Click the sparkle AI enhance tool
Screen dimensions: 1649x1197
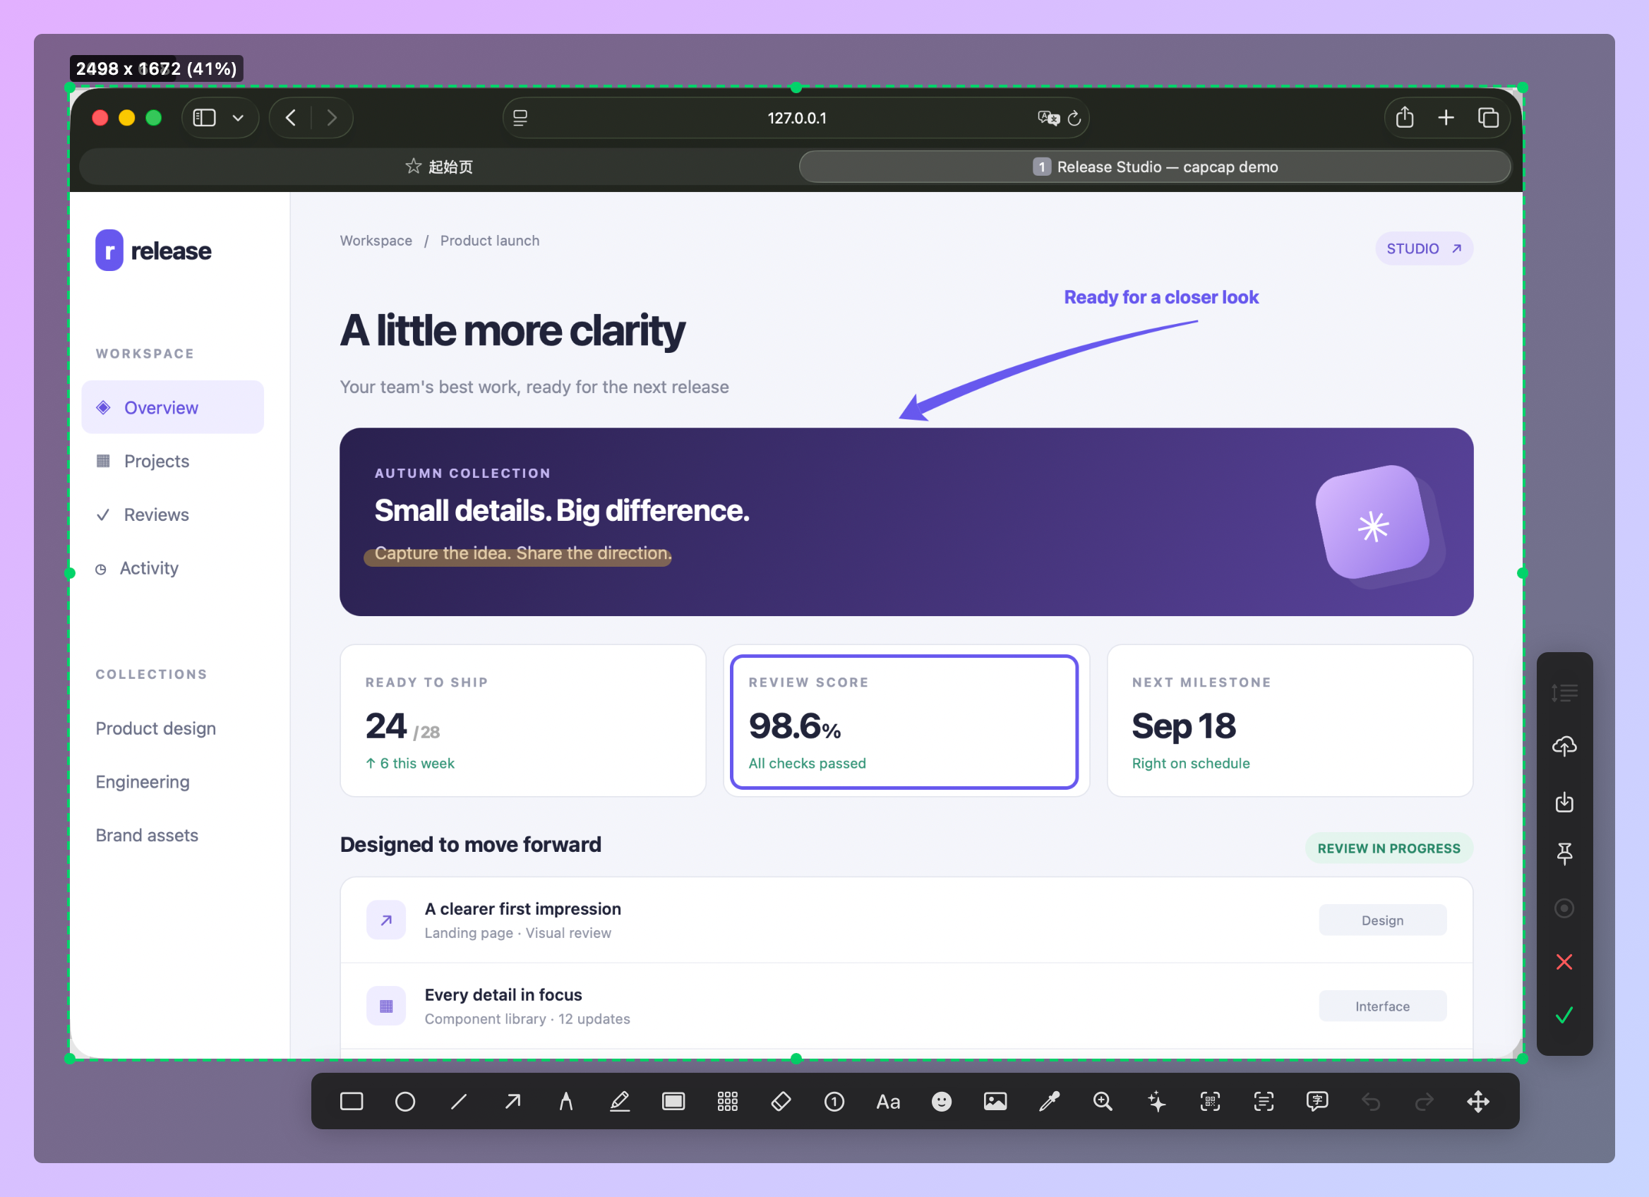click(x=1156, y=1101)
